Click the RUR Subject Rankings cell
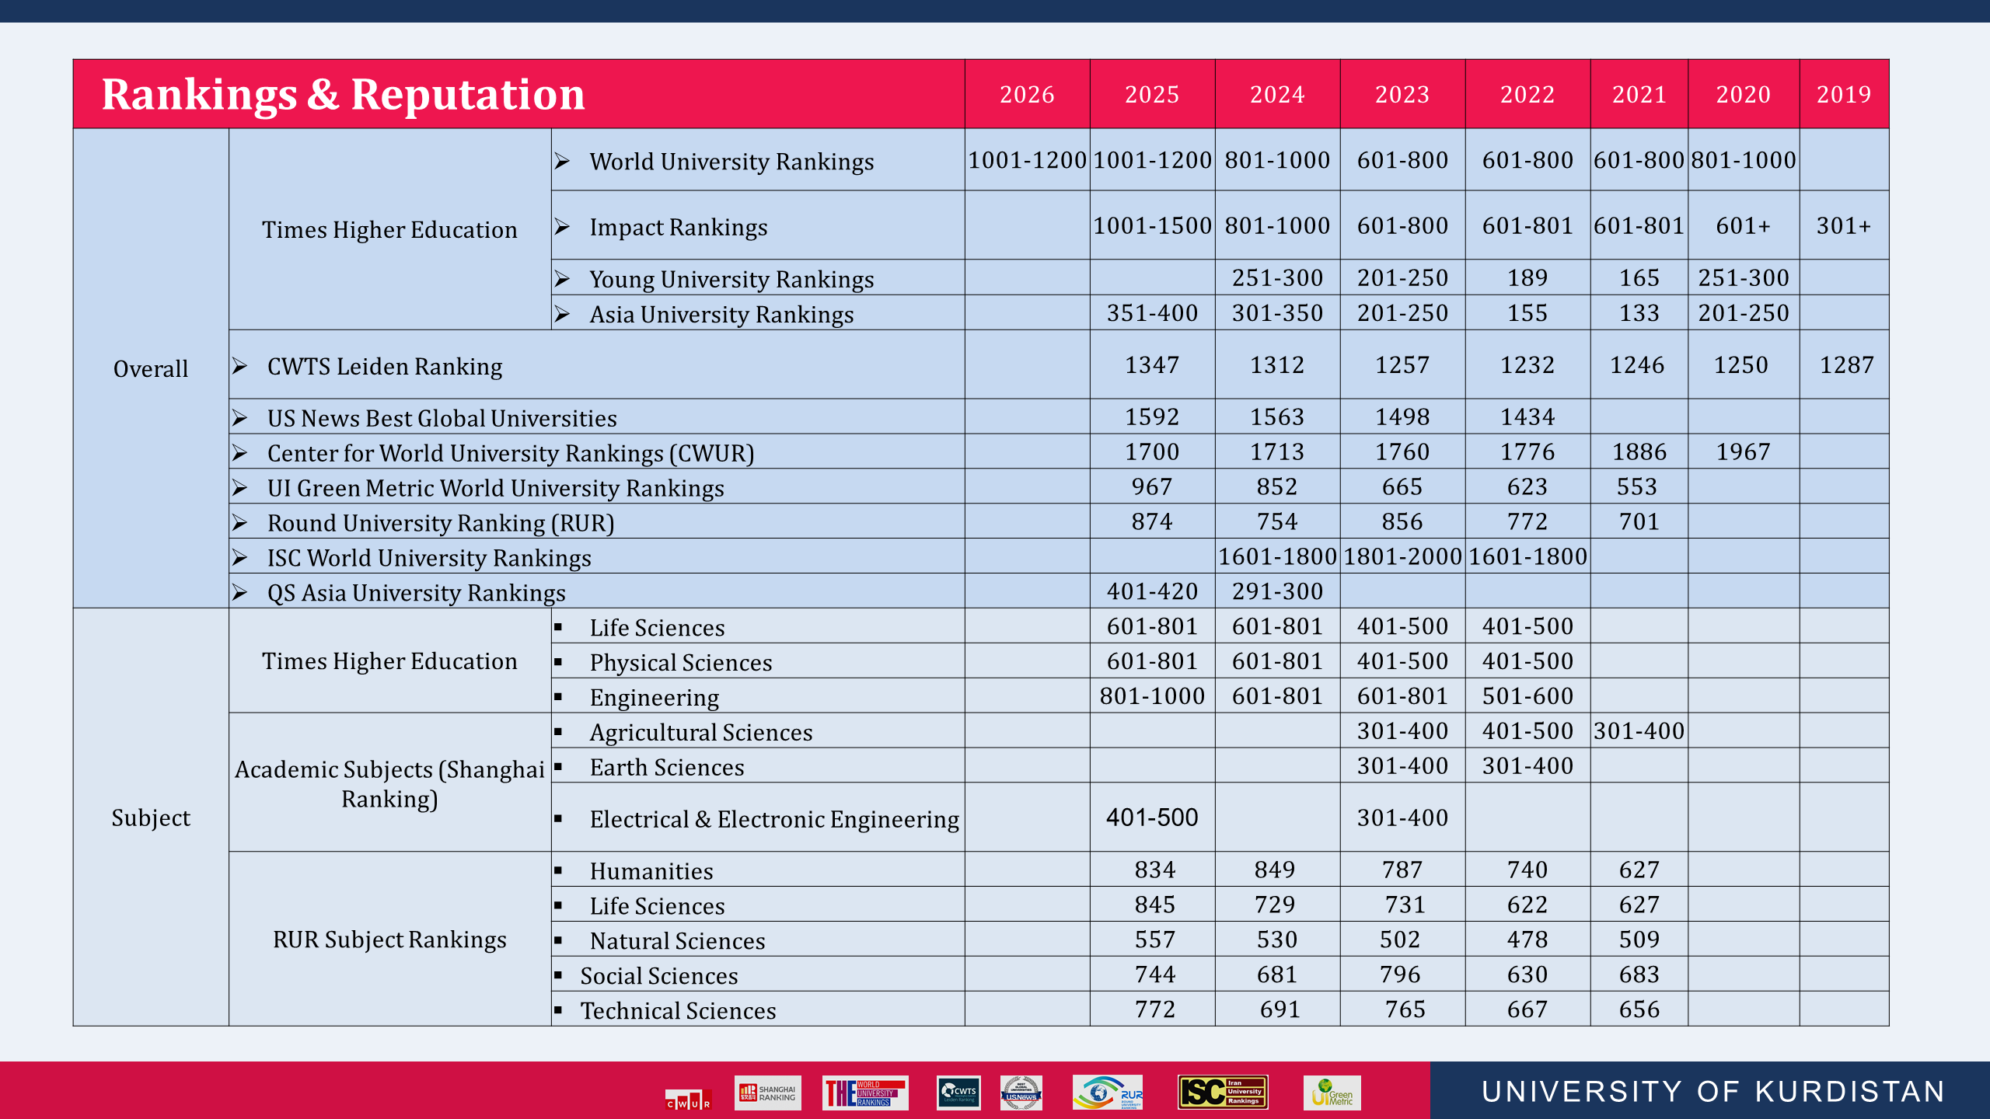This screenshot has height=1119, width=1990. (x=389, y=940)
